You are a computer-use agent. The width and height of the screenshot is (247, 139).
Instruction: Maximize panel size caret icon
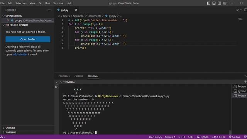pyautogui.click(x=245, y=76)
